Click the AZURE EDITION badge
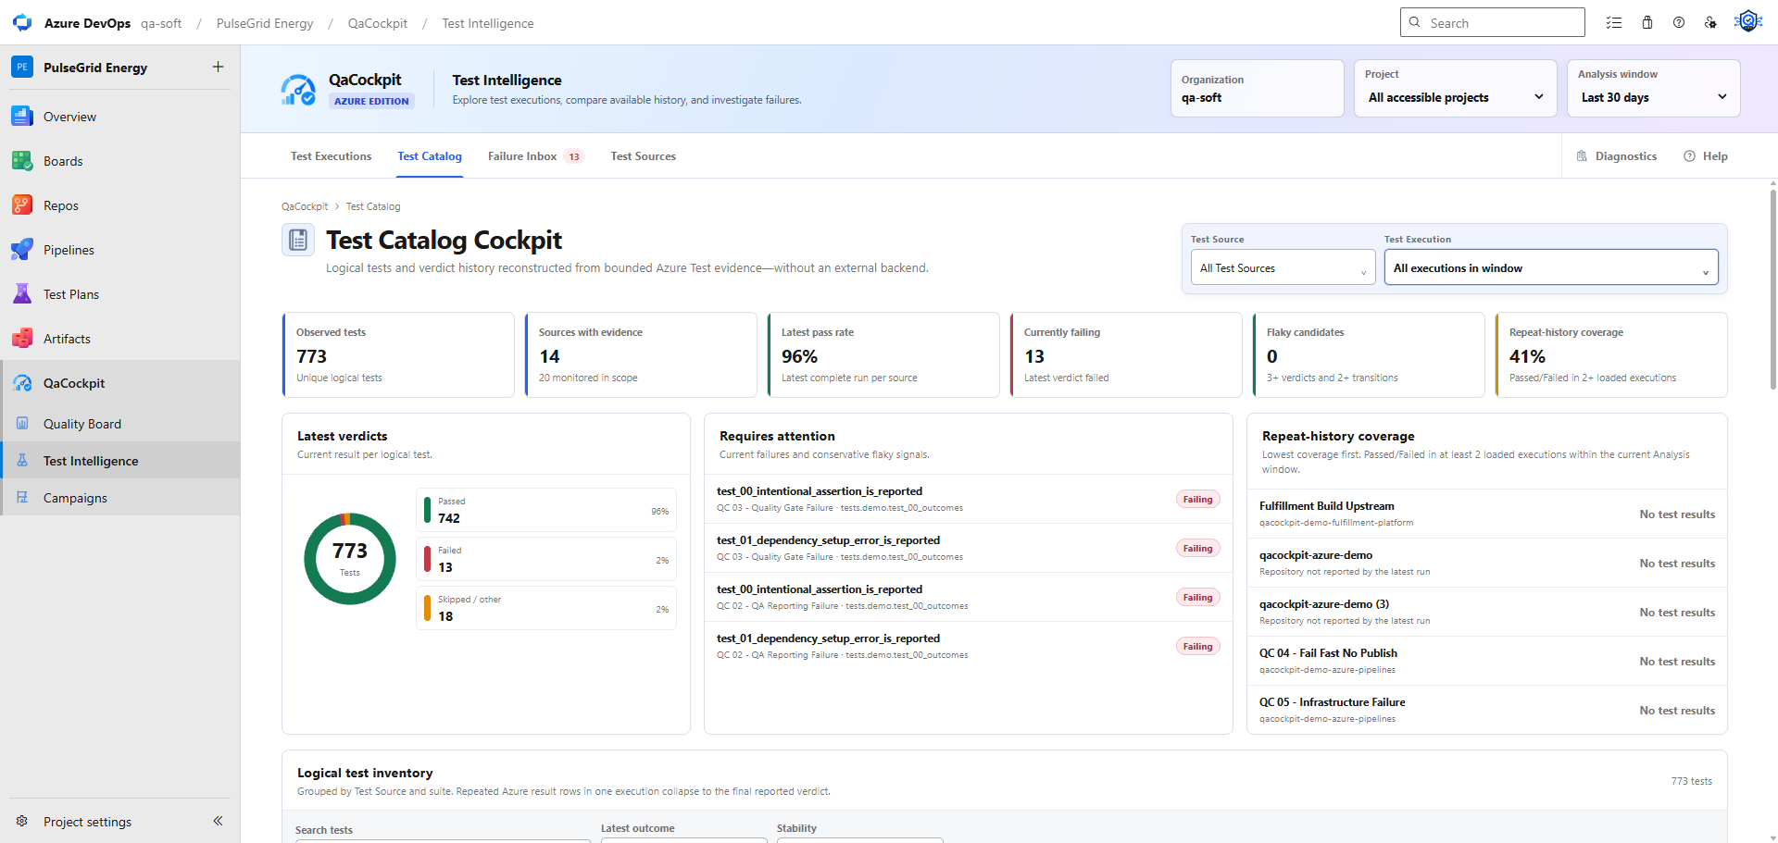The height and width of the screenshot is (843, 1778). (371, 101)
